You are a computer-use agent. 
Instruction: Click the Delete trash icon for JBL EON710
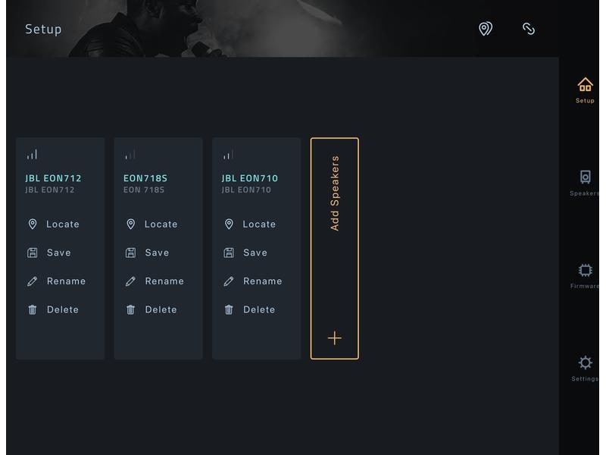[229, 309]
